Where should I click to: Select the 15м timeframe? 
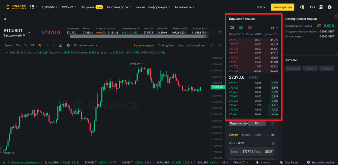coord(18,45)
